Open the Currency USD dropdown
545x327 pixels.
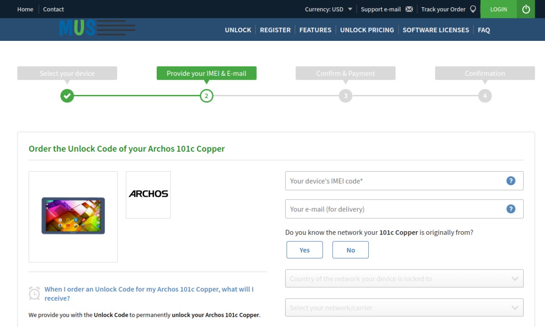click(x=328, y=9)
